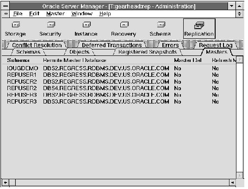Switch to the Registered Snapshots tab
Viewport: 248px width, 189px height.
(x=148, y=52)
